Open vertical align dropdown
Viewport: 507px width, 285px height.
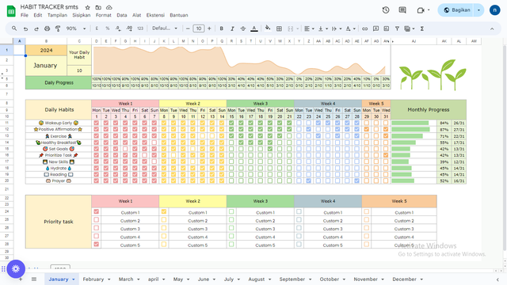322,28
